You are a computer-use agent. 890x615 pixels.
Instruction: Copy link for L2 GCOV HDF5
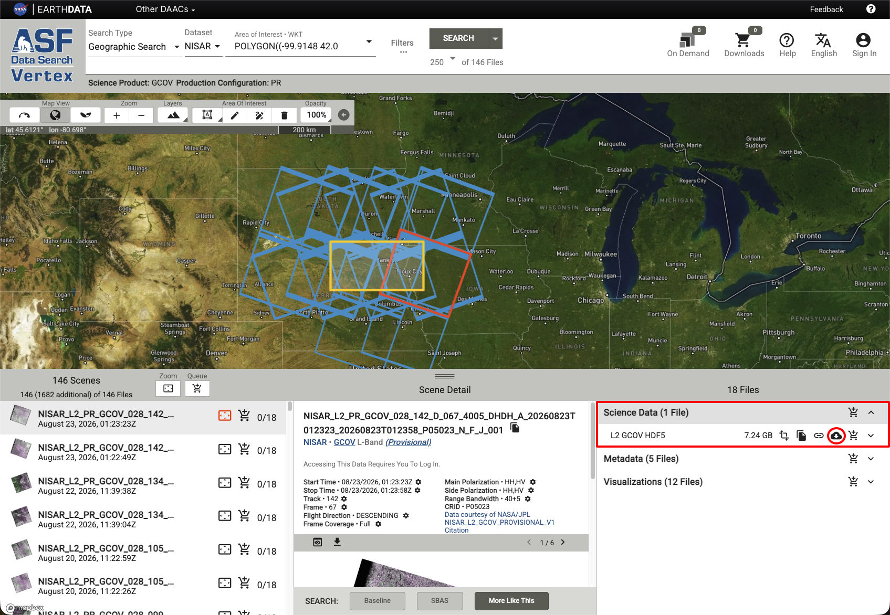point(819,436)
